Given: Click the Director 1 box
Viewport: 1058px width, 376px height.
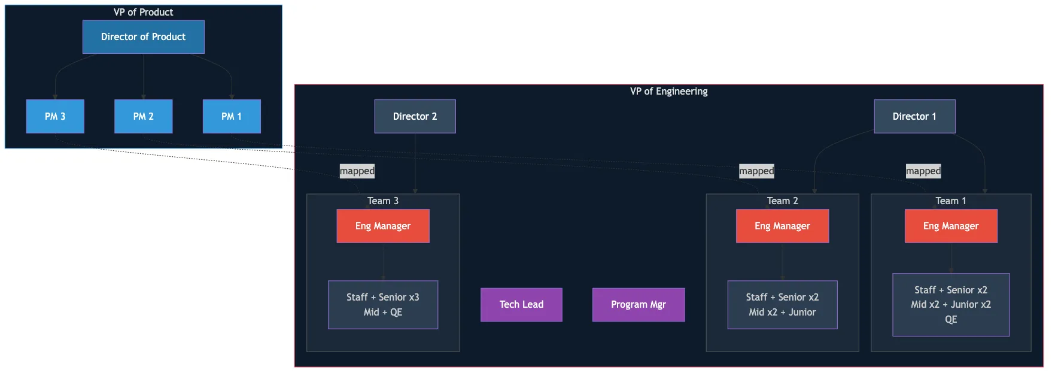Looking at the screenshot, I should [914, 116].
